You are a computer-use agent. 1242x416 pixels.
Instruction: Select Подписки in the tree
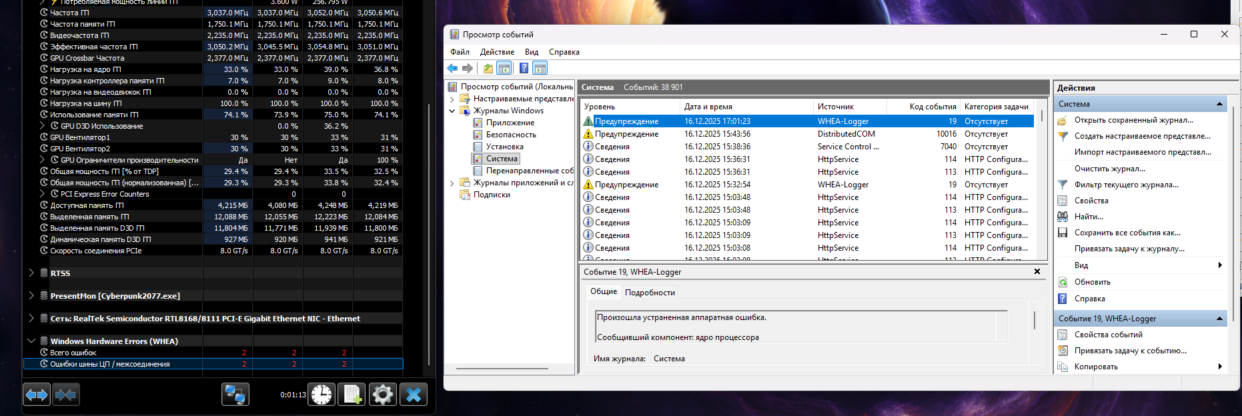492,195
